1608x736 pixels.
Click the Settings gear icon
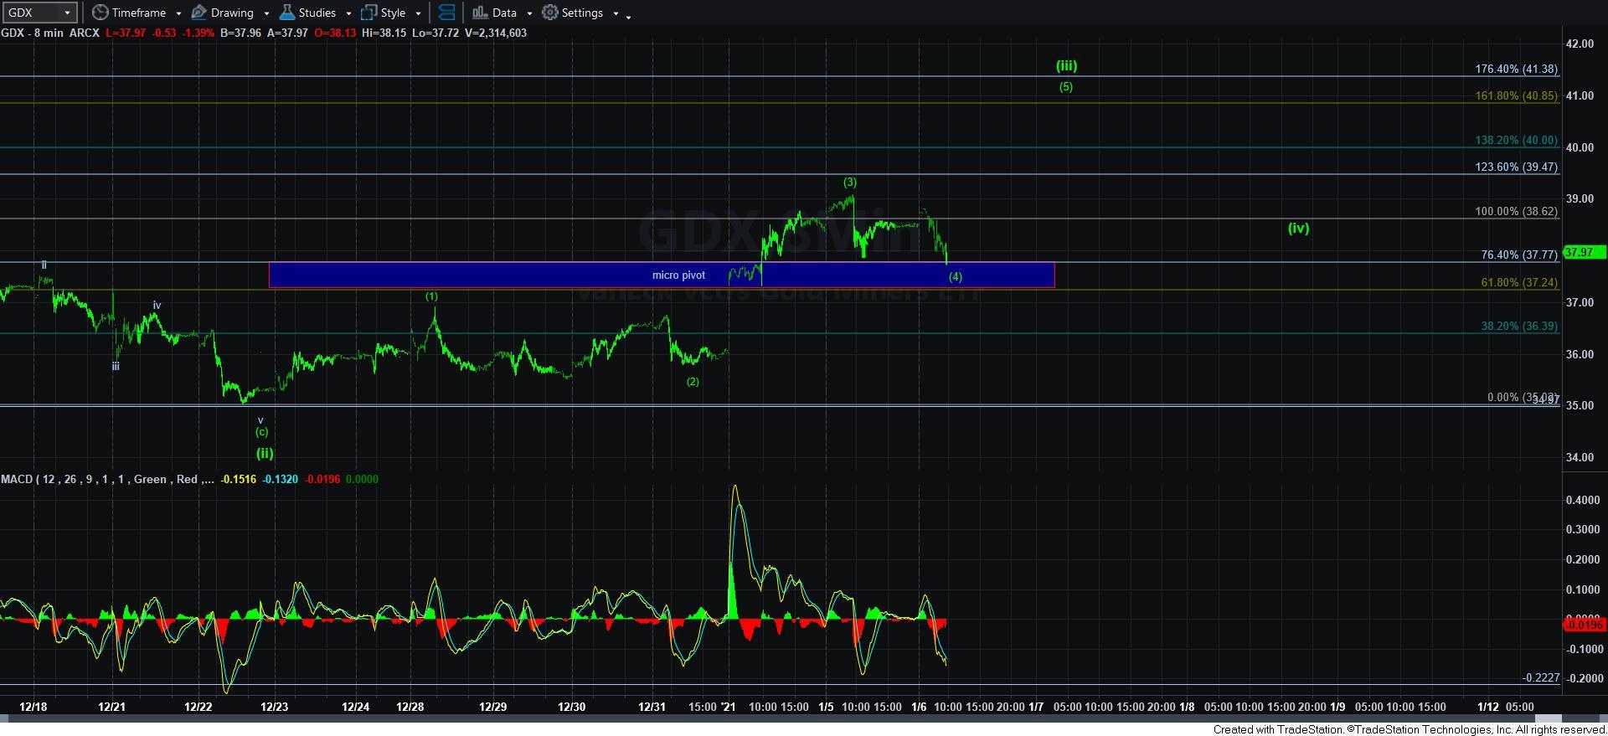(x=550, y=13)
